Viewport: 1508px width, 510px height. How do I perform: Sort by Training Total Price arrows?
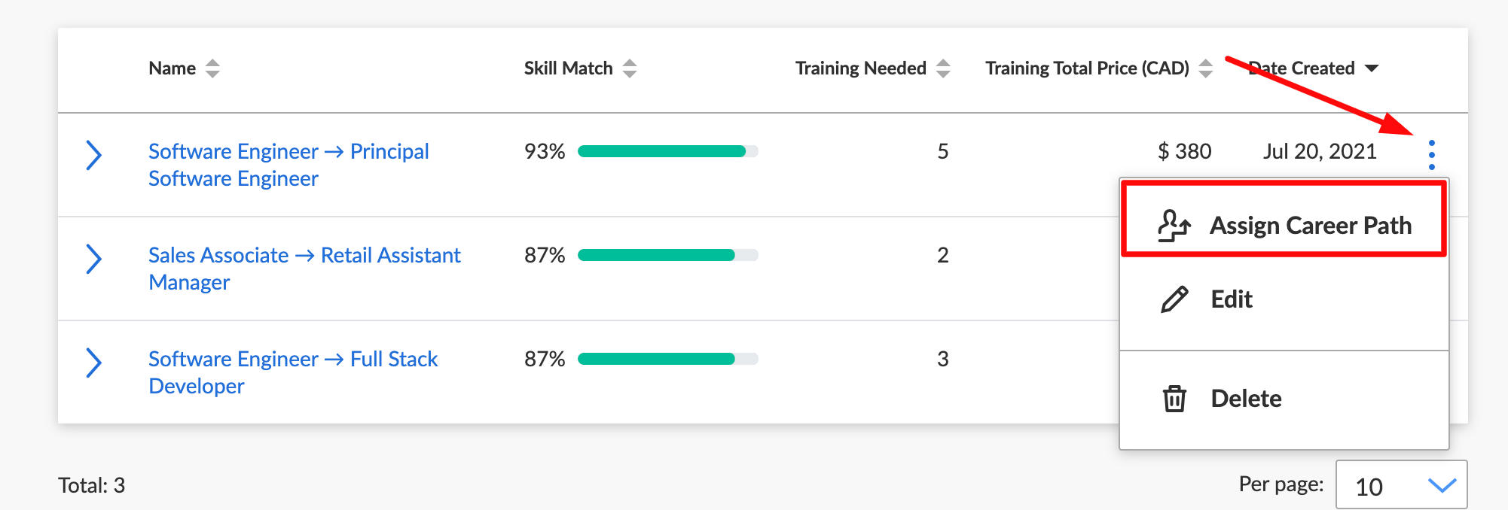pos(1205,68)
